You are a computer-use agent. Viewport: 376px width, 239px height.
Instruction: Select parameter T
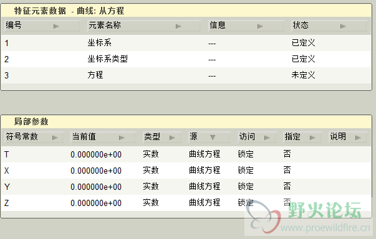[6, 154]
